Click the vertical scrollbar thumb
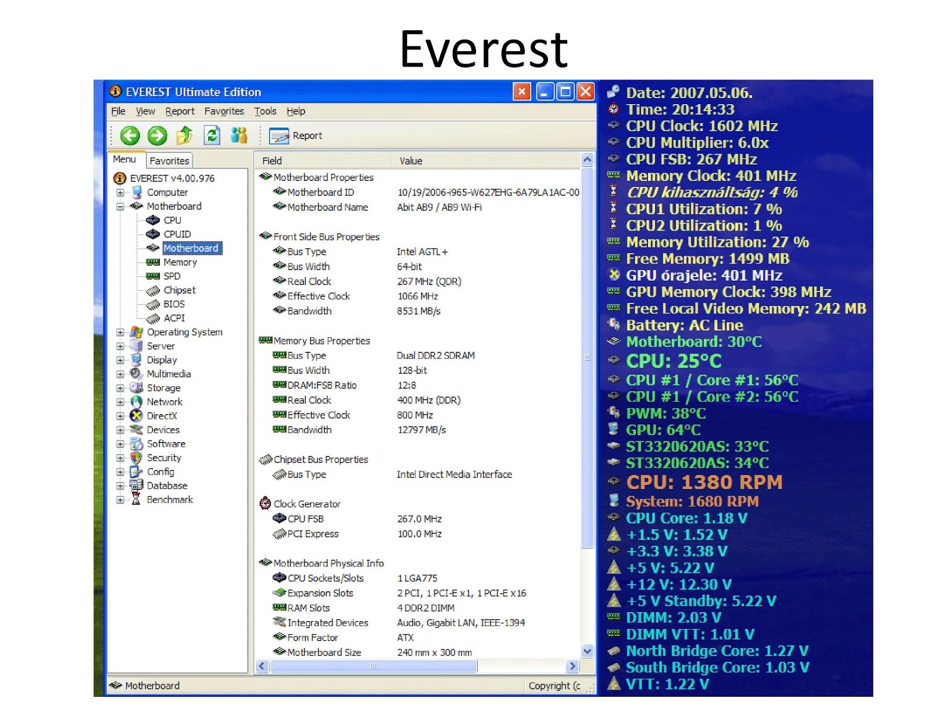This screenshot has height=714, width=952. tap(587, 357)
